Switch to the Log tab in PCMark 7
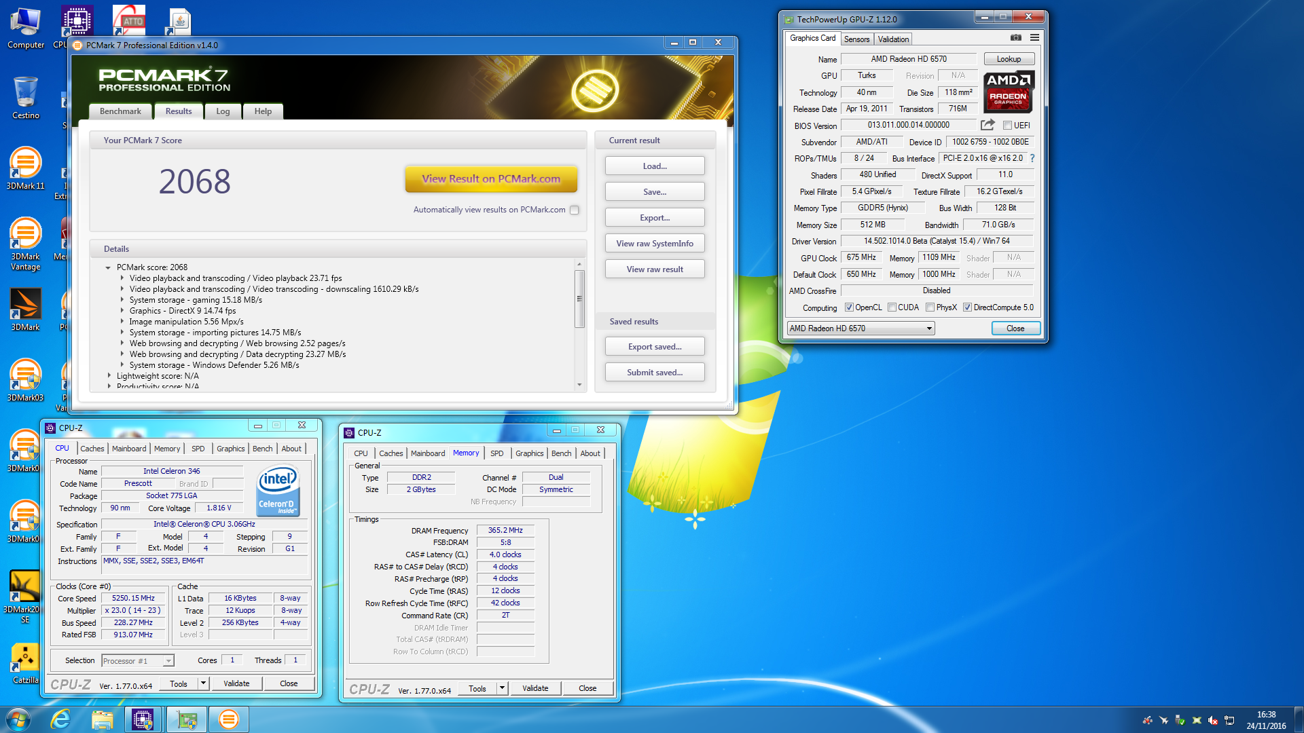1304x733 pixels. pos(223,111)
